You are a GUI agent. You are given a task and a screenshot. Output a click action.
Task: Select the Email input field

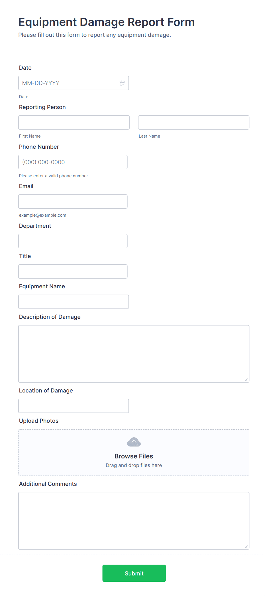[73, 201]
